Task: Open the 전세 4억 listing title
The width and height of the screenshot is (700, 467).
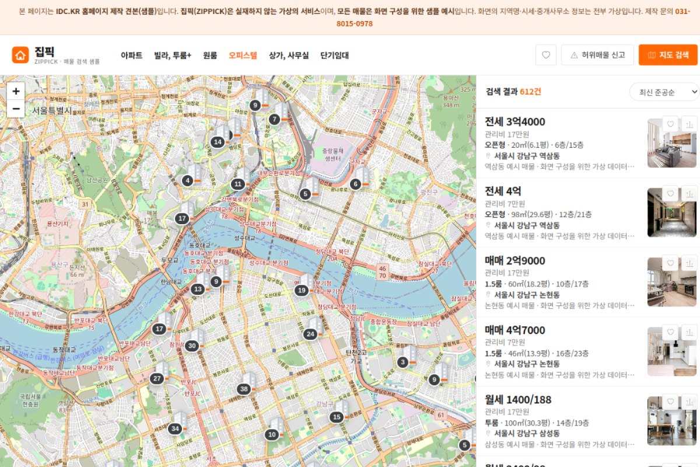Action: tap(503, 191)
